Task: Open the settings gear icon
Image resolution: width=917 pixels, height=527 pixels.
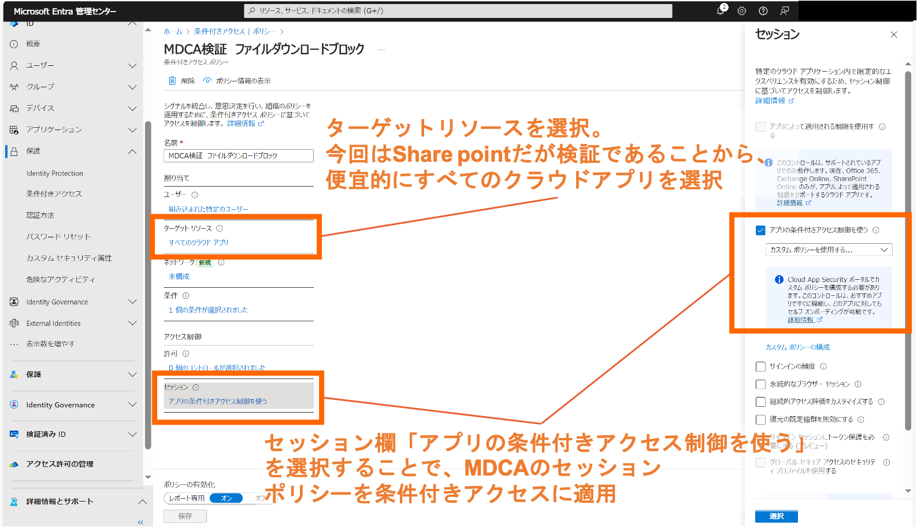Action: (742, 11)
